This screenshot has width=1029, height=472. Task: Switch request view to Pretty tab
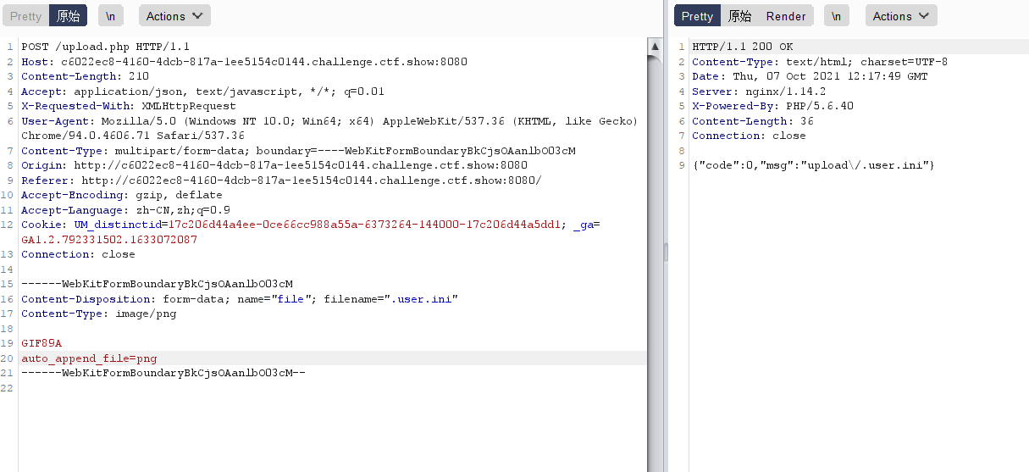pos(25,16)
